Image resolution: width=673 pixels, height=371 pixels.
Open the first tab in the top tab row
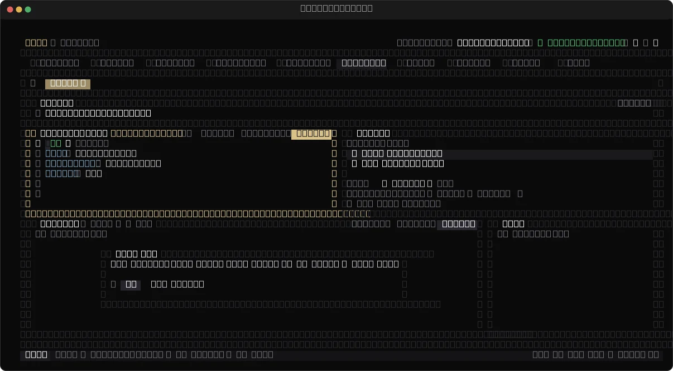pos(55,63)
